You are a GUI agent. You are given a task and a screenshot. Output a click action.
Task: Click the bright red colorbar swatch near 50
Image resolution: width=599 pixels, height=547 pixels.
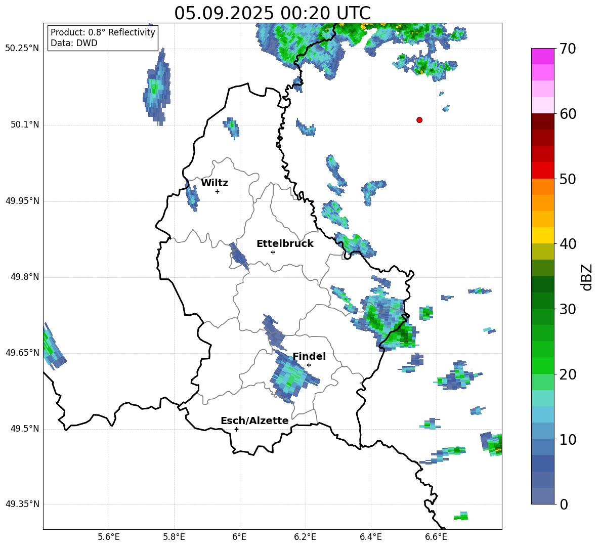[x=542, y=171]
